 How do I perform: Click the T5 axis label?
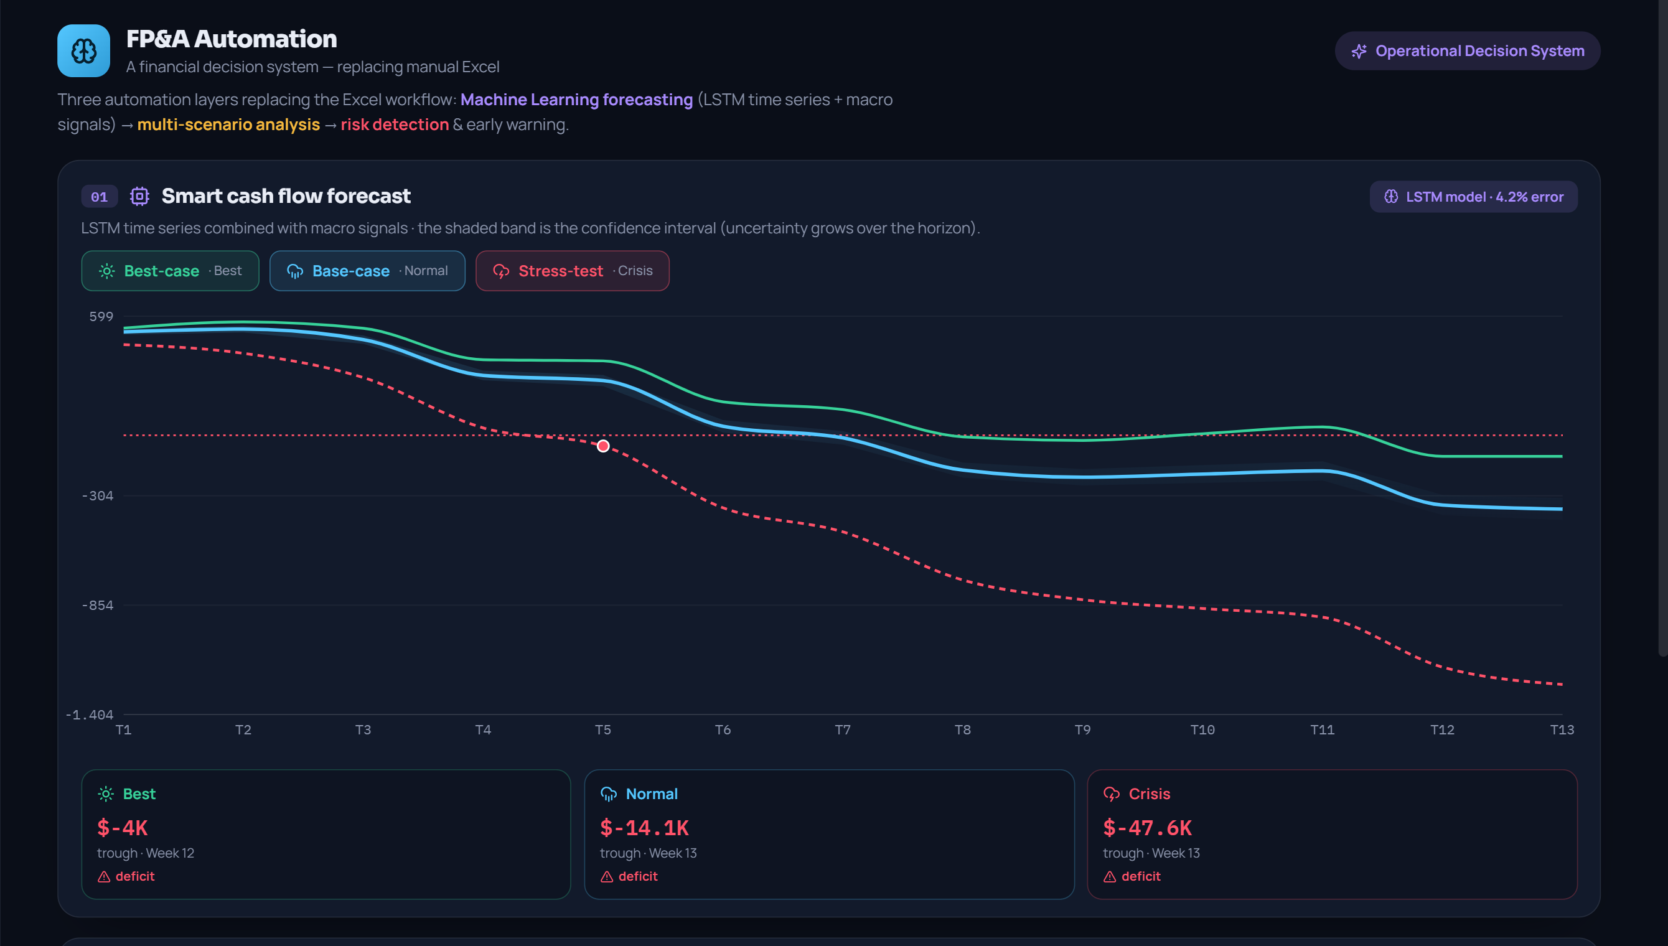point(602,729)
